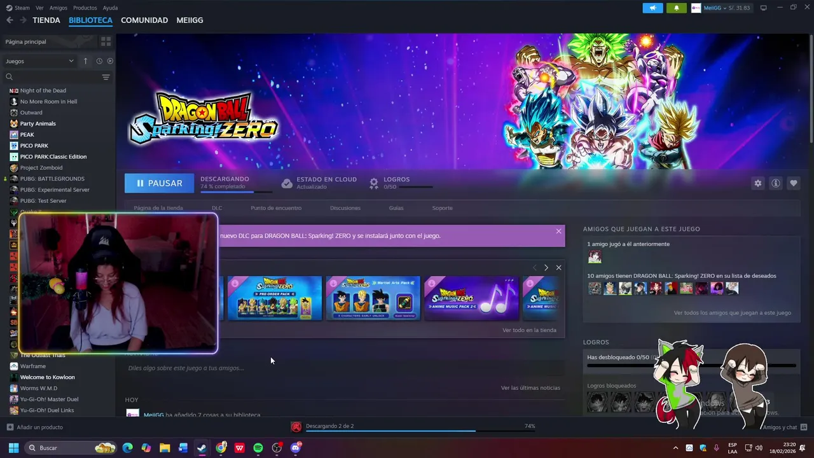Viewport: 814px width, 458px height.
Task: Click Ver todo en la tienda link
Action: [x=529, y=330]
